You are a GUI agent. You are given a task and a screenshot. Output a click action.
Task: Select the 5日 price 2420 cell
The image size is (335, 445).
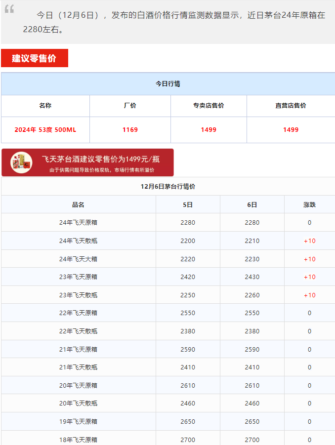click(188, 277)
